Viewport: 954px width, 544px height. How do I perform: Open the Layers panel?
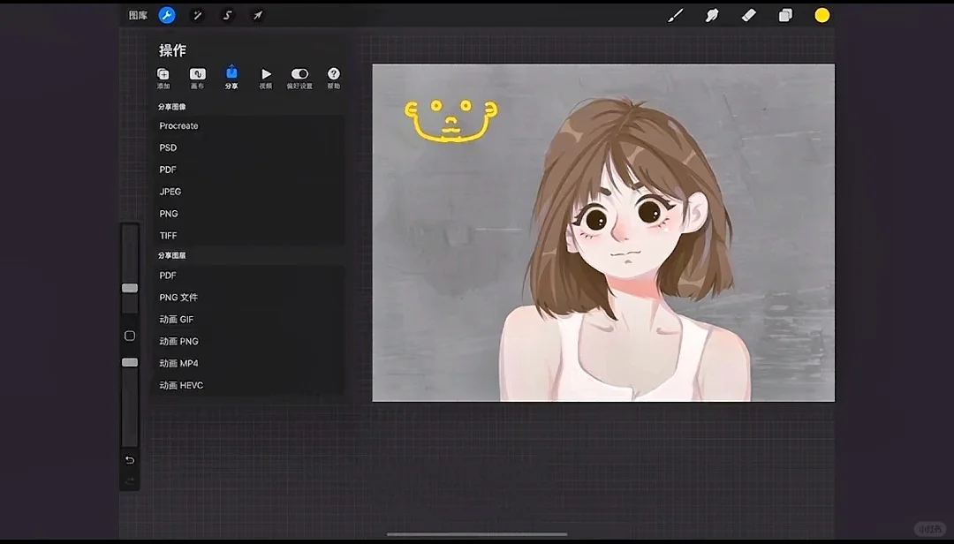(x=784, y=15)
